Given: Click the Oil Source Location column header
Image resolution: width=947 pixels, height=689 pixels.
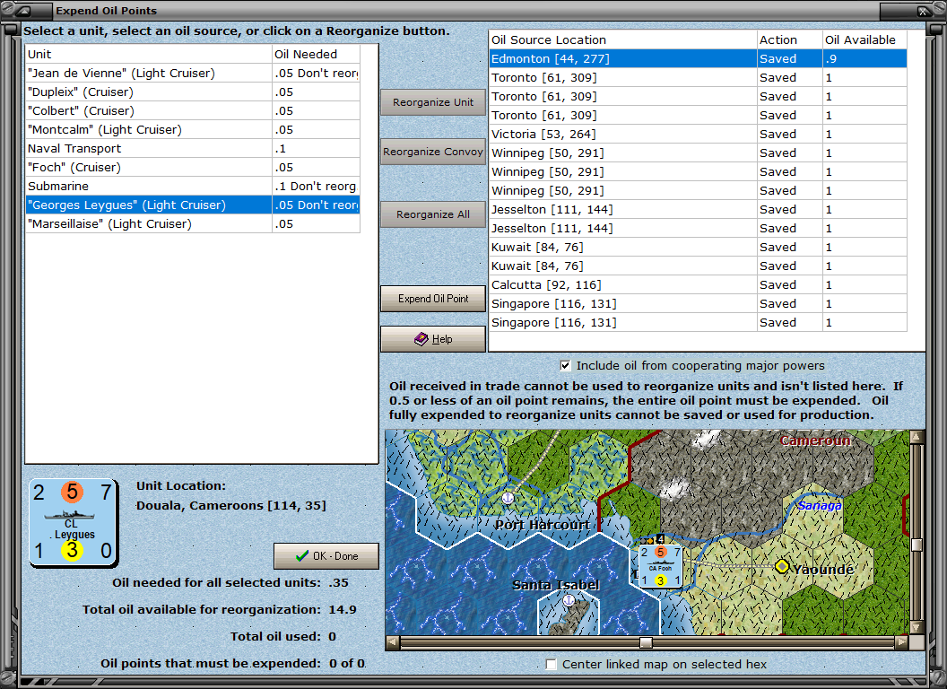Looking at the screenshot, I should [x=622, y=39].
